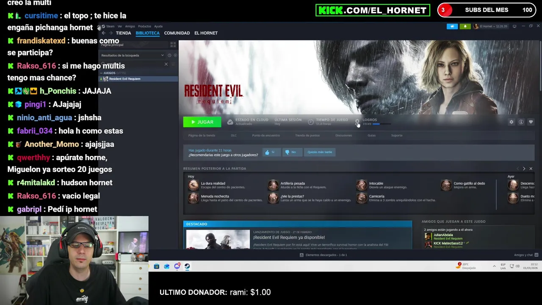
Task: Open the Elementos descargados downloads bar
Action: (x=324, y=255)
